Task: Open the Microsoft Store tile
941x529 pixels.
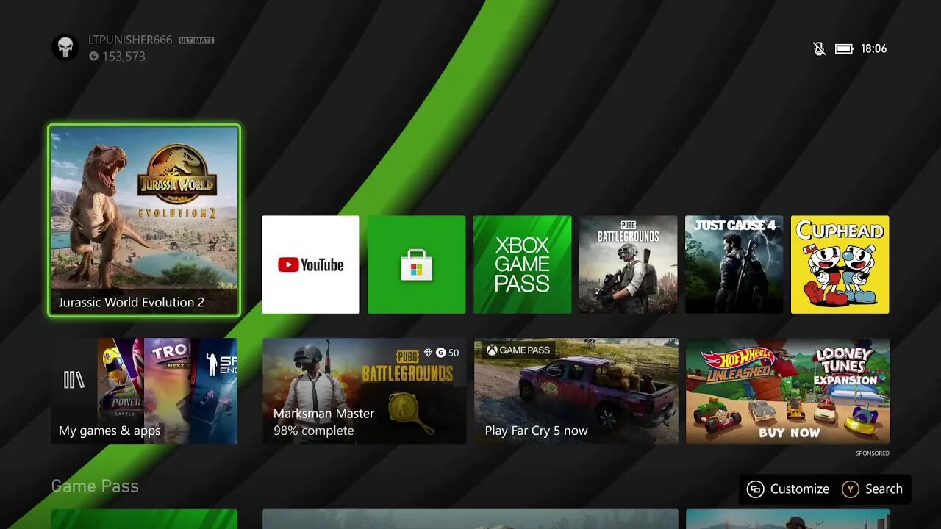Action: (x=416, y=264)
